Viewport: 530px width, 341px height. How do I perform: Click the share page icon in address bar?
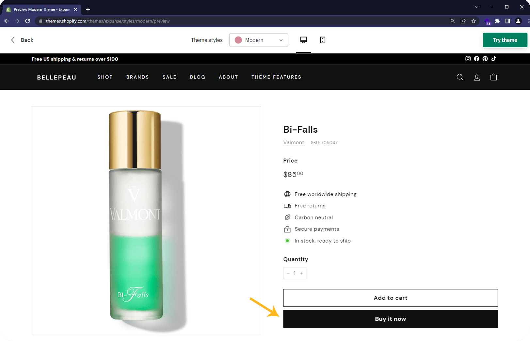pyautogui.click(x=463, y=21)
